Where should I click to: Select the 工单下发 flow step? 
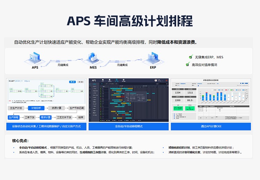point(30,117)
